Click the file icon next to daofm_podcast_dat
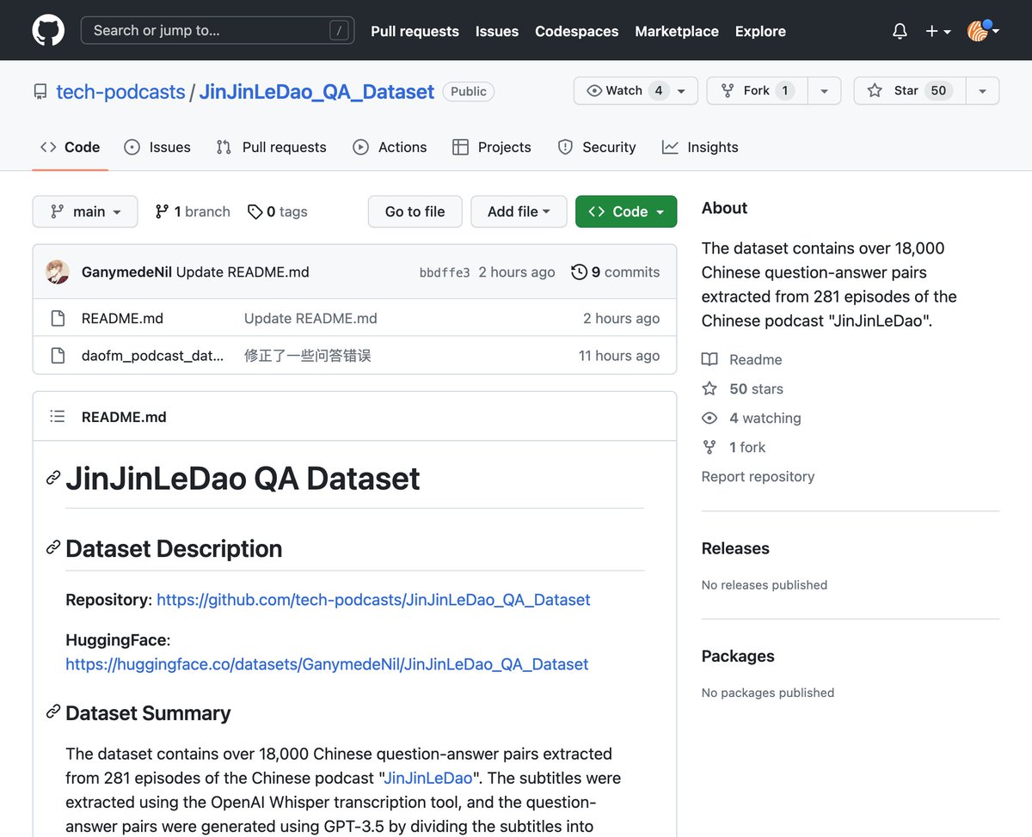The height and width of the screenshot is (837, 1032). point(58,356)
